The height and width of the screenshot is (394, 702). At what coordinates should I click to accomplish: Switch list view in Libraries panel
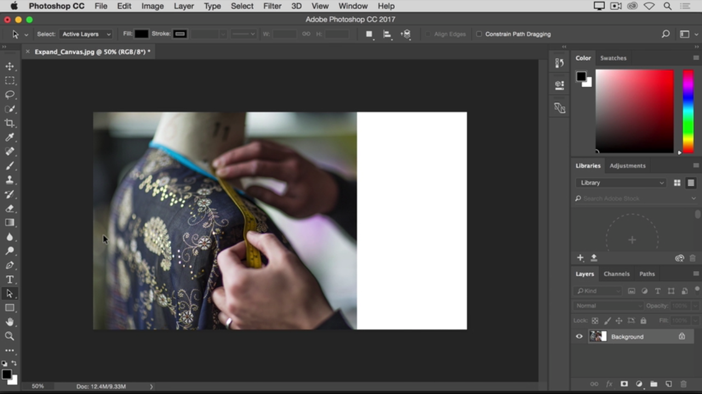[x=691, y=183]
